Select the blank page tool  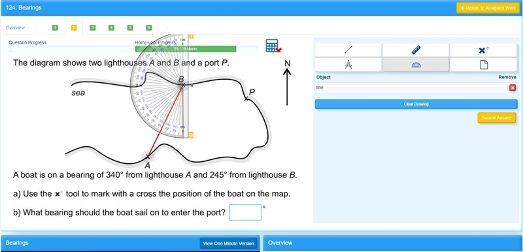point(483,64)
